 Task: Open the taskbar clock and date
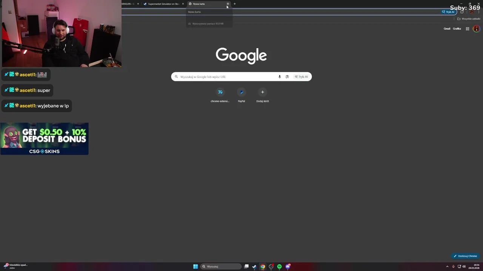[474, 266]
